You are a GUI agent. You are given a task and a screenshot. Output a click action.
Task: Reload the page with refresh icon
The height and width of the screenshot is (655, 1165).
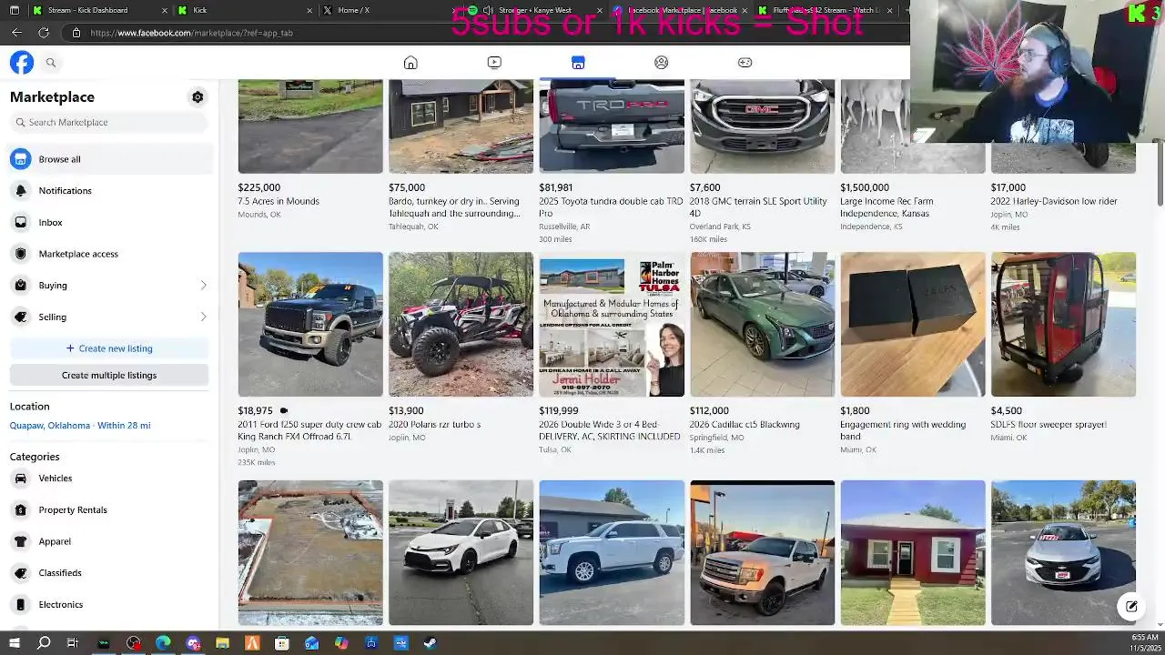[x=43, y=33]
